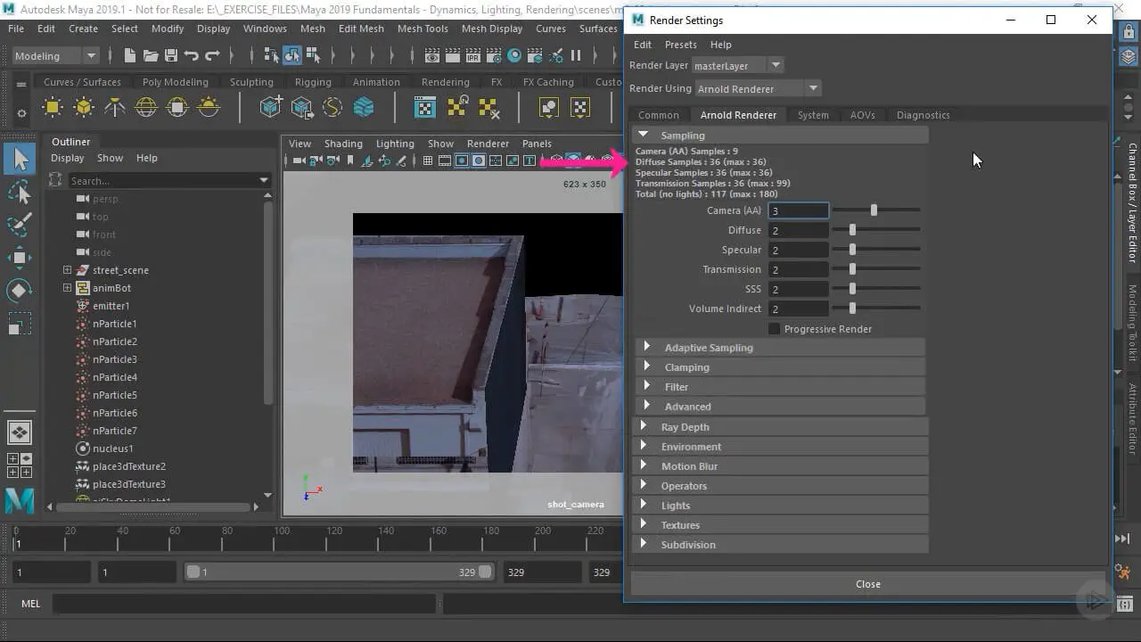Click the spot light shelf icon
This screenshot has height=642, width=1141.
click(115, 107)
